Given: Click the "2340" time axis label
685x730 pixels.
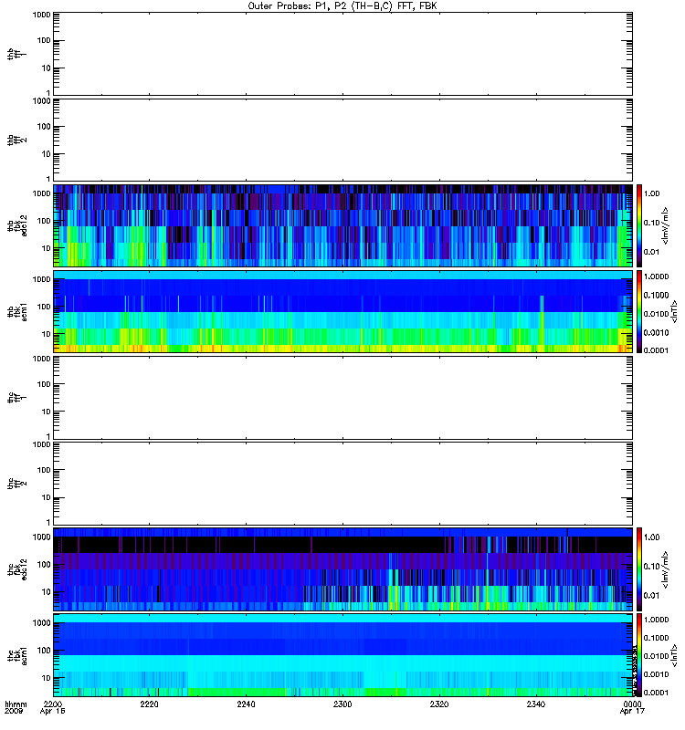Looking at the screenshot, I should (x=536, y=704).
